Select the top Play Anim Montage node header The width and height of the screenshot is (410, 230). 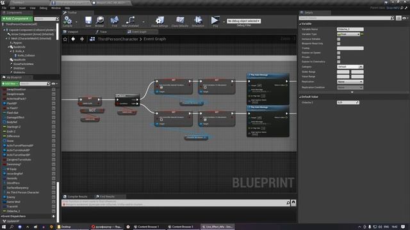point(268,75)
